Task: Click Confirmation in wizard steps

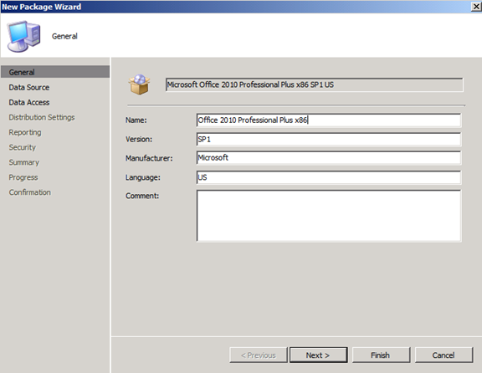Action: click(29, 192)
